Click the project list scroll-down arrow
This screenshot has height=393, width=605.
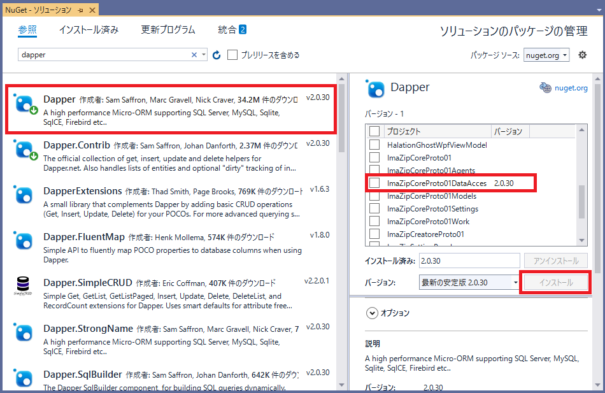[581, 241]
